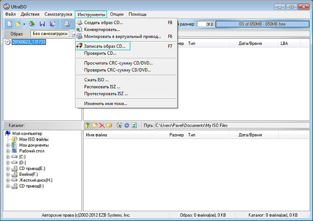This screenshot has width=313, height=221.
Task: Click the Save floppy disk toolbar icon
Action: (42, 24)
